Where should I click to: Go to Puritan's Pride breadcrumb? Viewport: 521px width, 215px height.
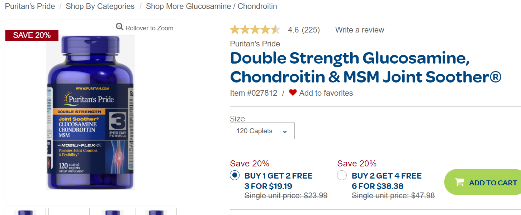30,6
